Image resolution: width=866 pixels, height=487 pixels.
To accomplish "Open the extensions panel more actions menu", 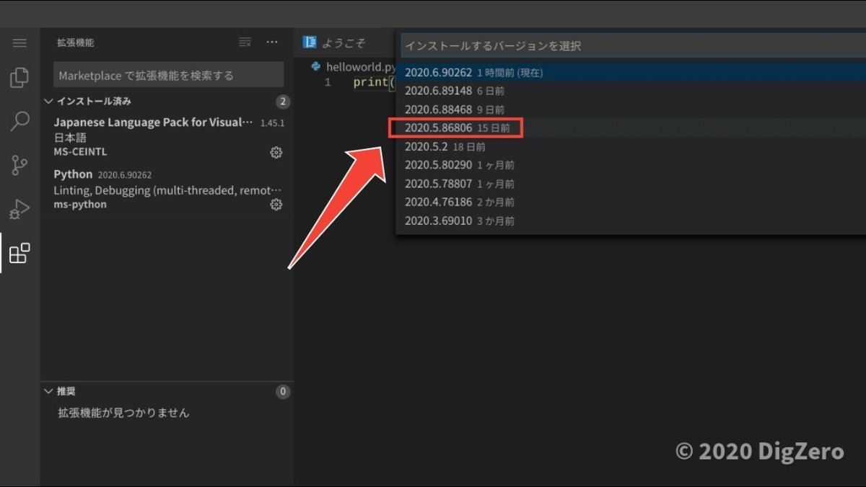I will [272, 43].
